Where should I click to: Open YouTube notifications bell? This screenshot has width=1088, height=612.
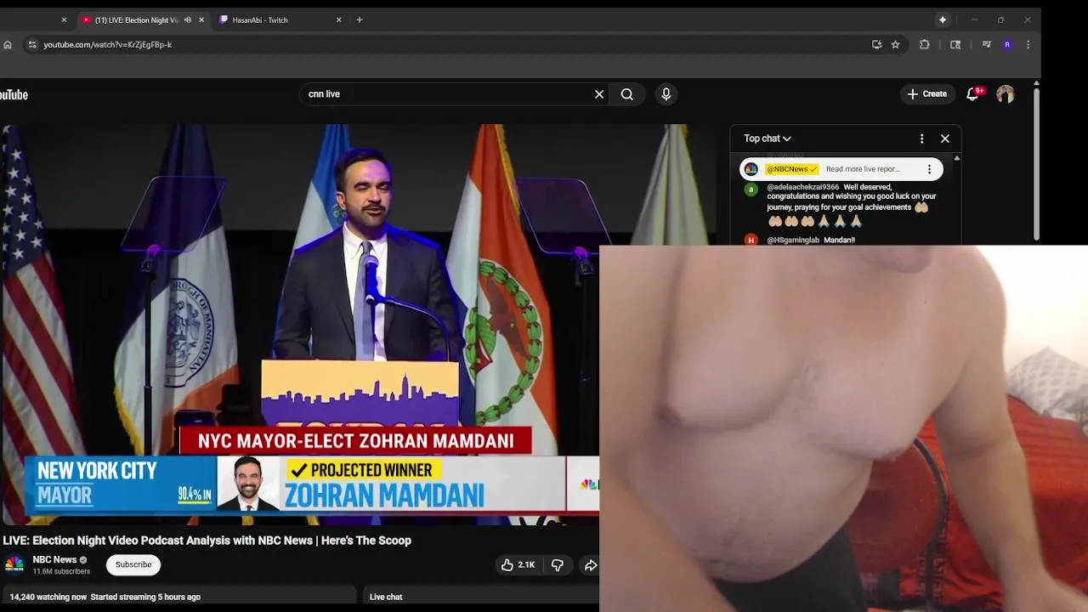tap(973, 94)
